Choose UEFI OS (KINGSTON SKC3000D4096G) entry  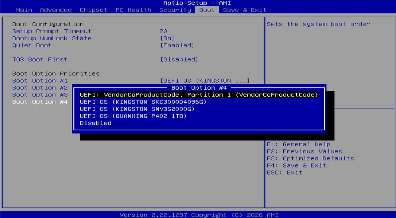point(143,102)
